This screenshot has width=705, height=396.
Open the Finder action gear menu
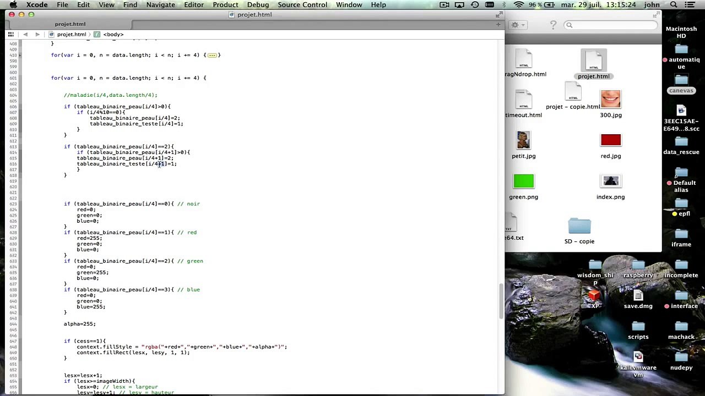pos(518,25)
